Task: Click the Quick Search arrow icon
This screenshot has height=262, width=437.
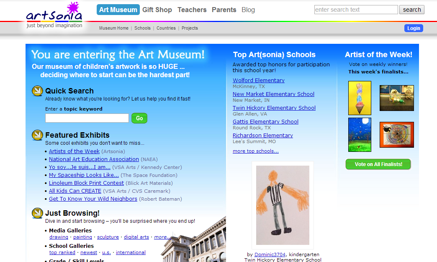Action: 37,91
